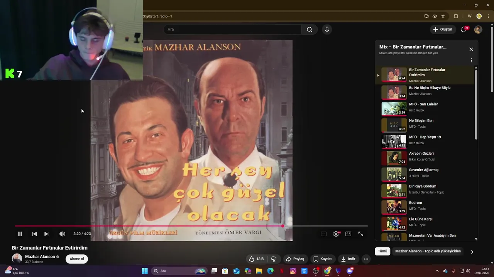Select Mazhar Alanson - Topic uploader chip

[x=428, y=251]
